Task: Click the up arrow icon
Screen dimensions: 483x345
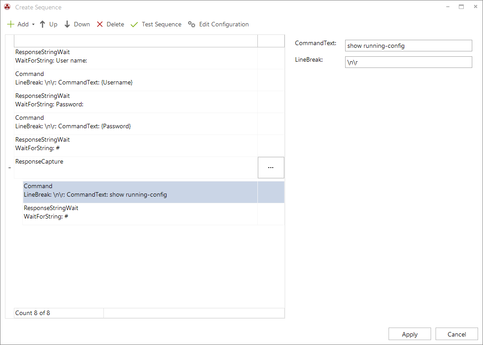Action: pos(43,24)
